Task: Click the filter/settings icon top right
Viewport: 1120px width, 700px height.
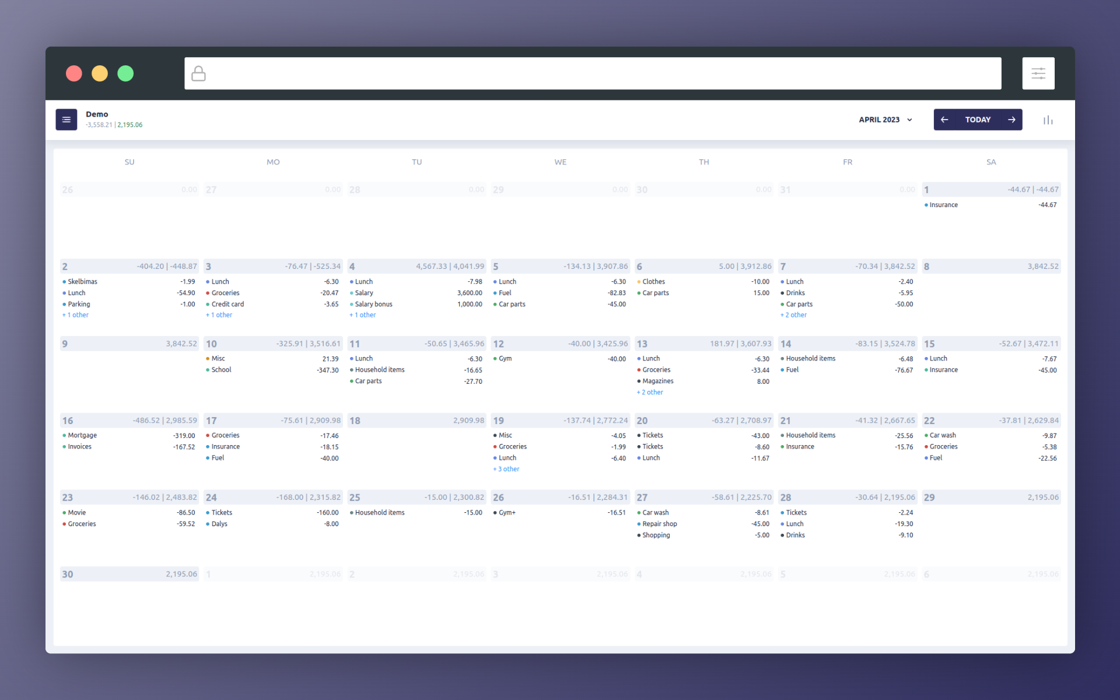Action: click(x=1038, y=73)
